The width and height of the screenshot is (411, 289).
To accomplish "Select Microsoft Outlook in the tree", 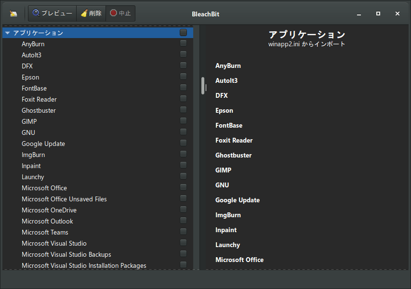I will 98,221.
